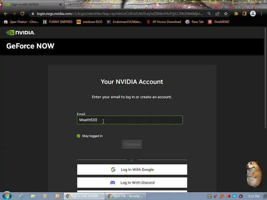The width and height of the screenshot is (267, 200).
Task: Open the XP Horror Download bookmark
Action: [x=164, y=22]
